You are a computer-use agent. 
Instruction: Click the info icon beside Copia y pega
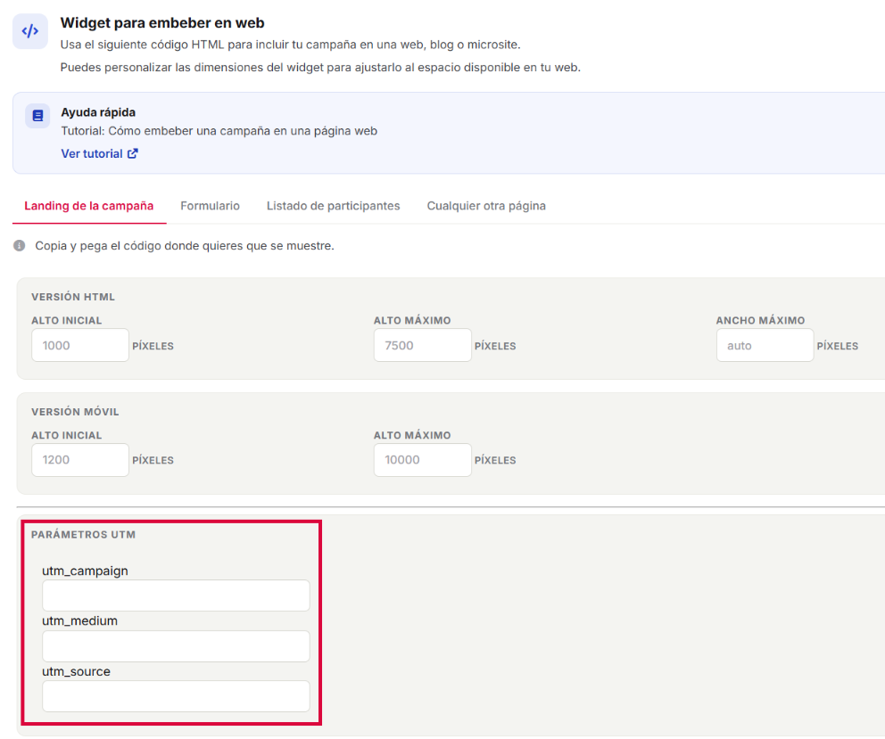20,246
